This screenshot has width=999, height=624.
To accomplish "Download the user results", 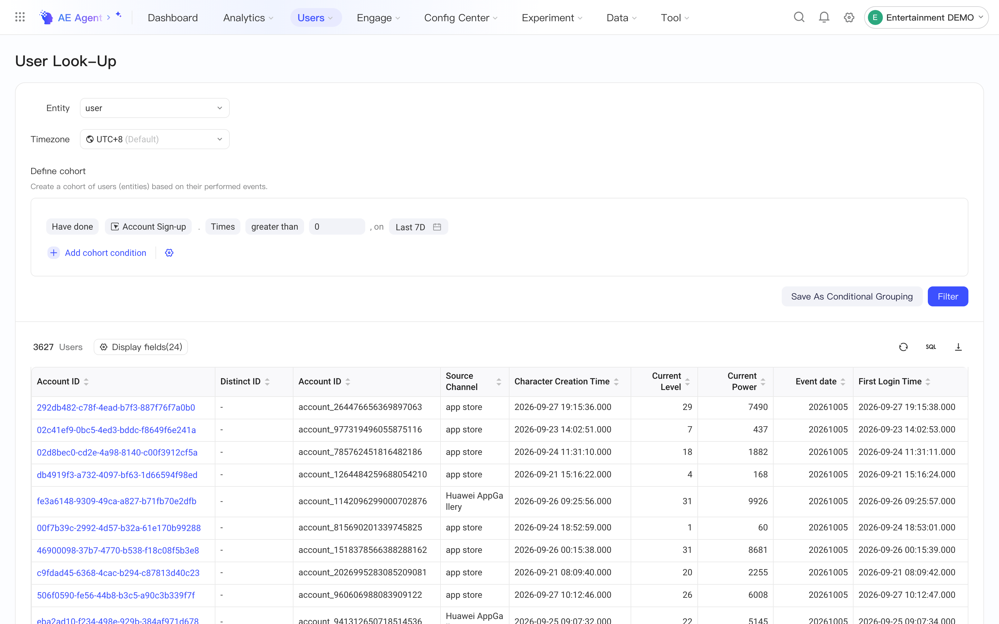I will 958,347.
